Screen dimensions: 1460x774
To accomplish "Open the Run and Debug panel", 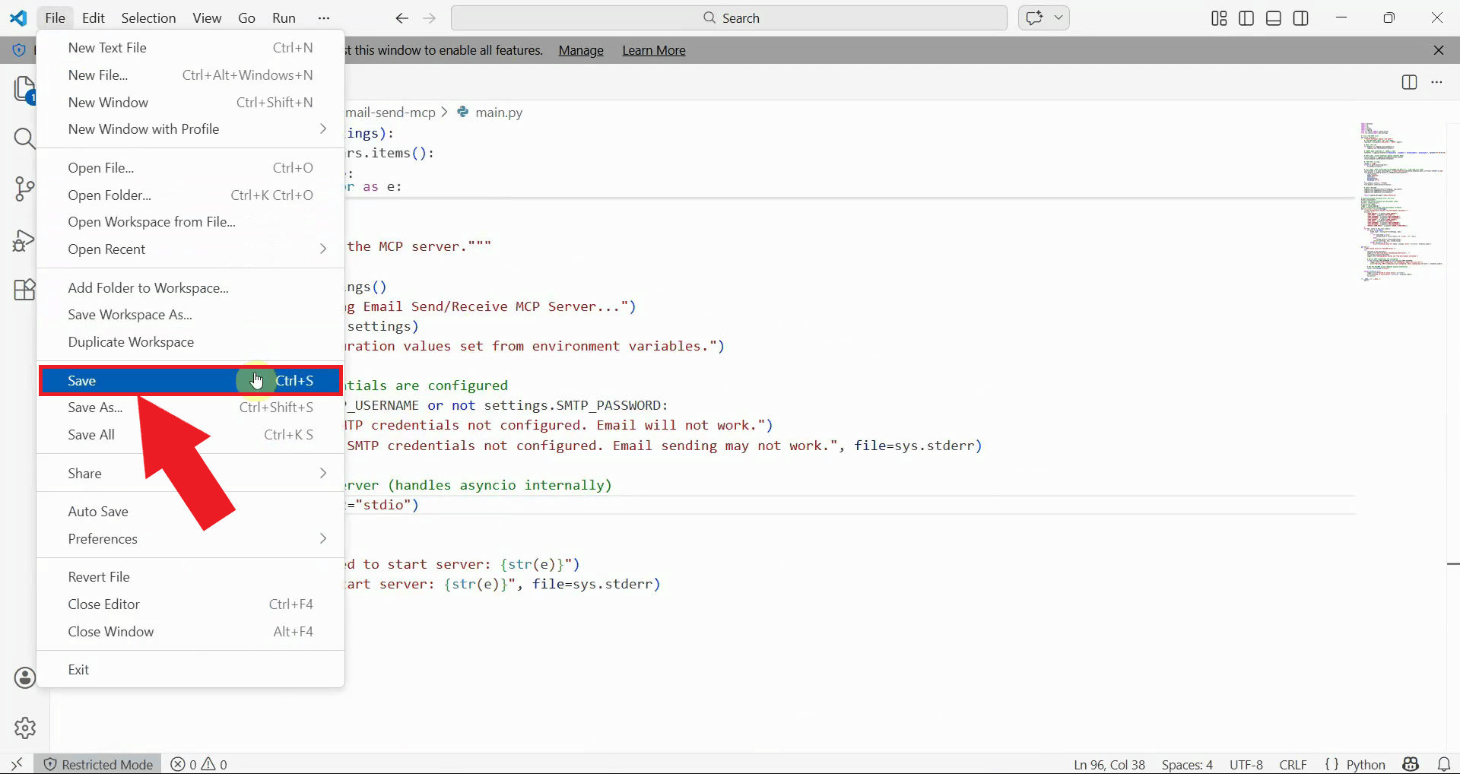I will tap(25, 239).
